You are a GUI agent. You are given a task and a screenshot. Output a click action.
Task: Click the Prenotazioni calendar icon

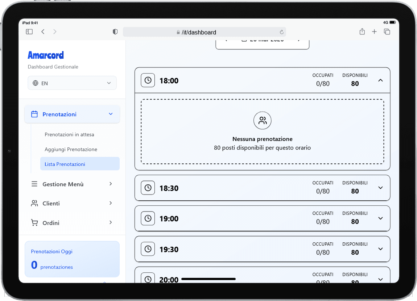pyautogui.click(x=34, y=113)
